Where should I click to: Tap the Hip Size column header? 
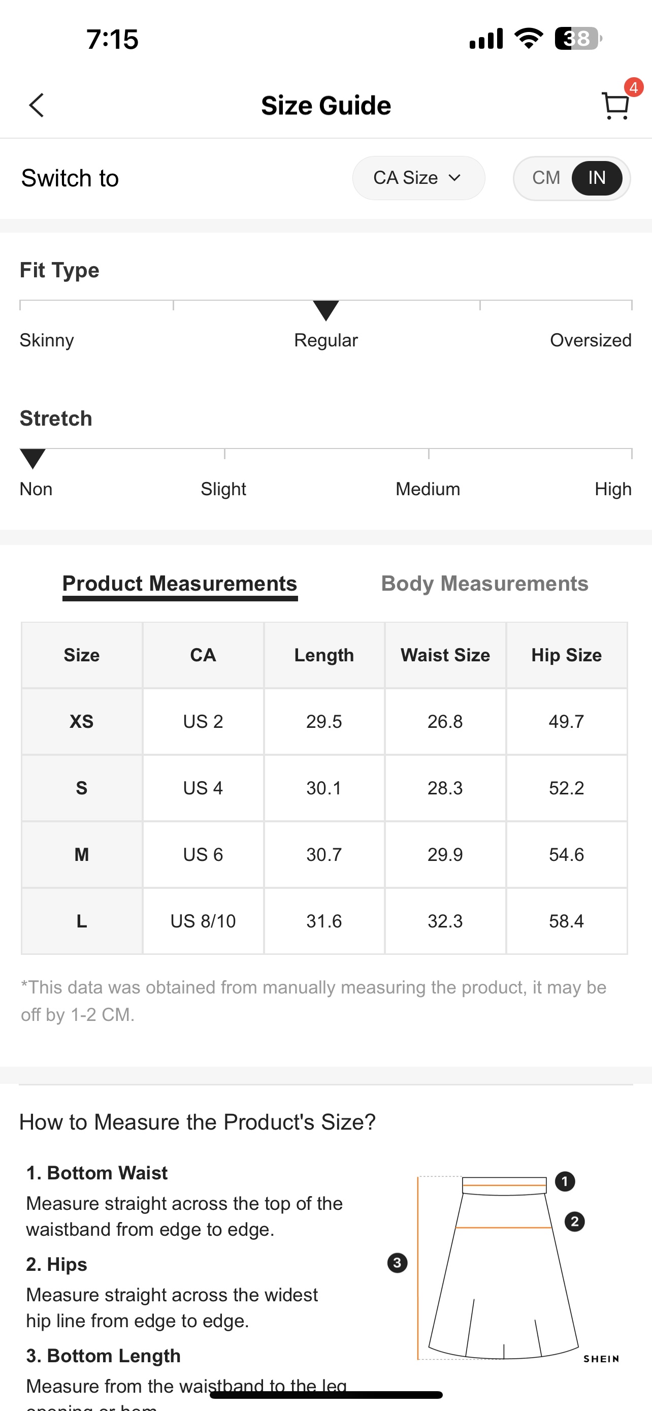point(566,655)
